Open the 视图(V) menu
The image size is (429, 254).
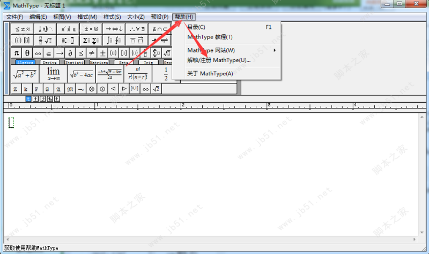(x=62, y=17)
